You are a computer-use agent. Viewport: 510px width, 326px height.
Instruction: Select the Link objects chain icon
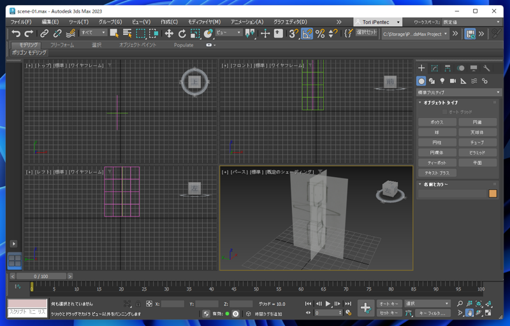click(44, 33)
